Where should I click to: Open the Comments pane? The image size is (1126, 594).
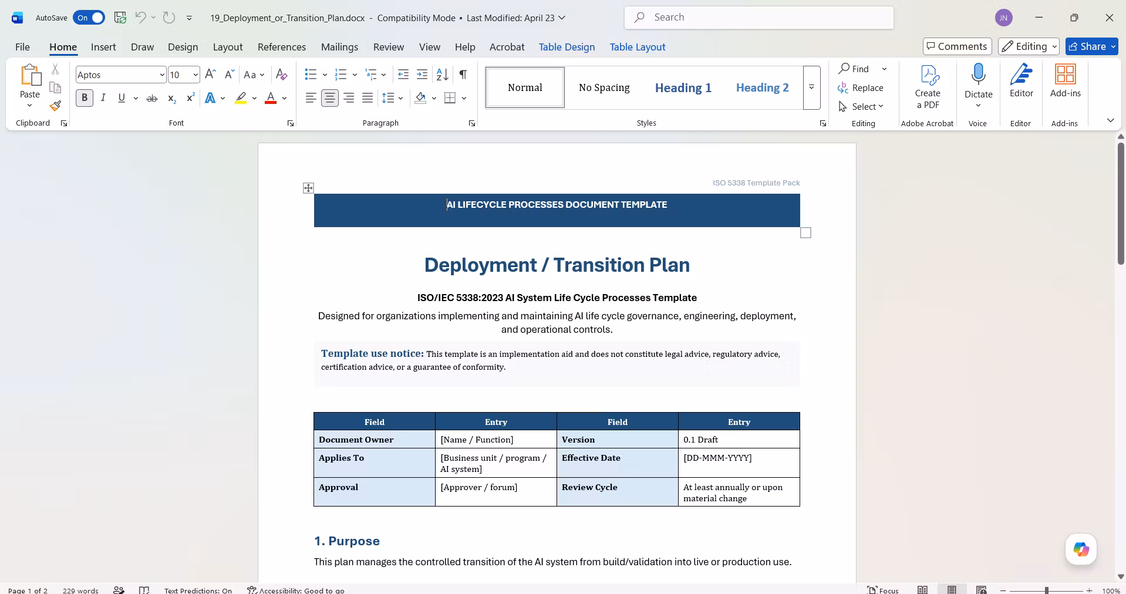coord(957,46)
